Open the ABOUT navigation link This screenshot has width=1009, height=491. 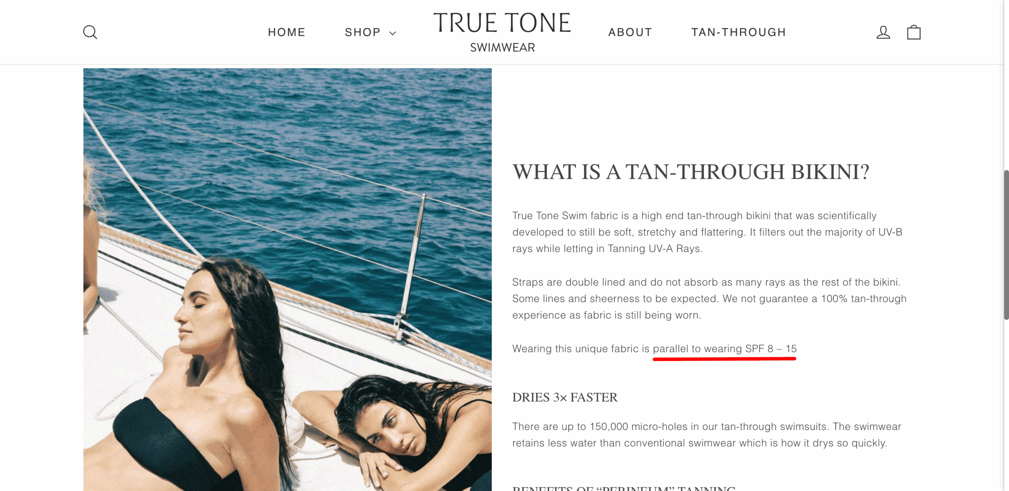(630, 32)
